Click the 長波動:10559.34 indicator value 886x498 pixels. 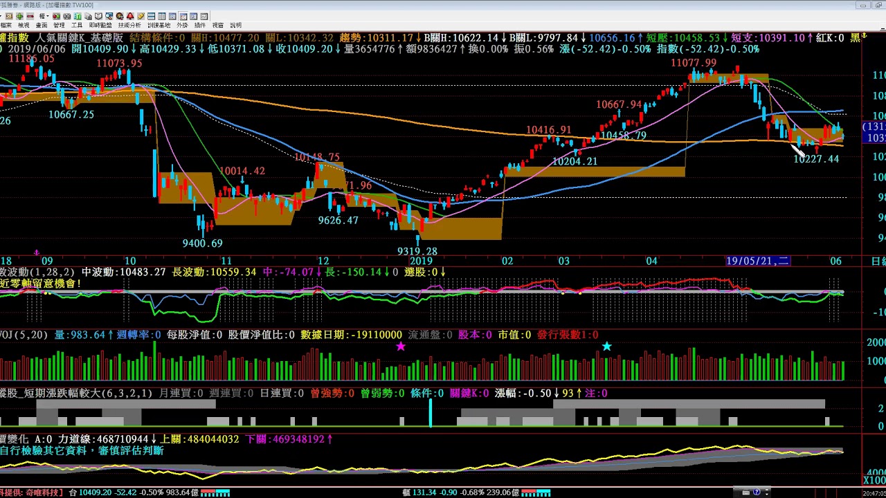coord(215,273)
